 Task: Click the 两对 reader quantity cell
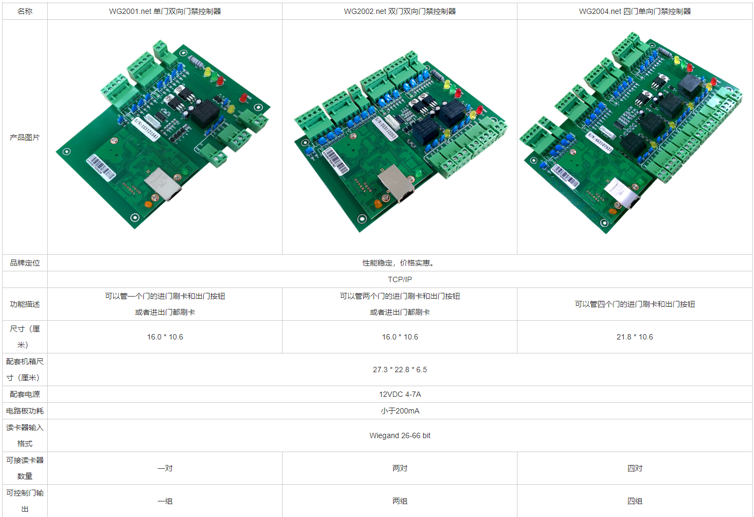[x=400, y=468]
